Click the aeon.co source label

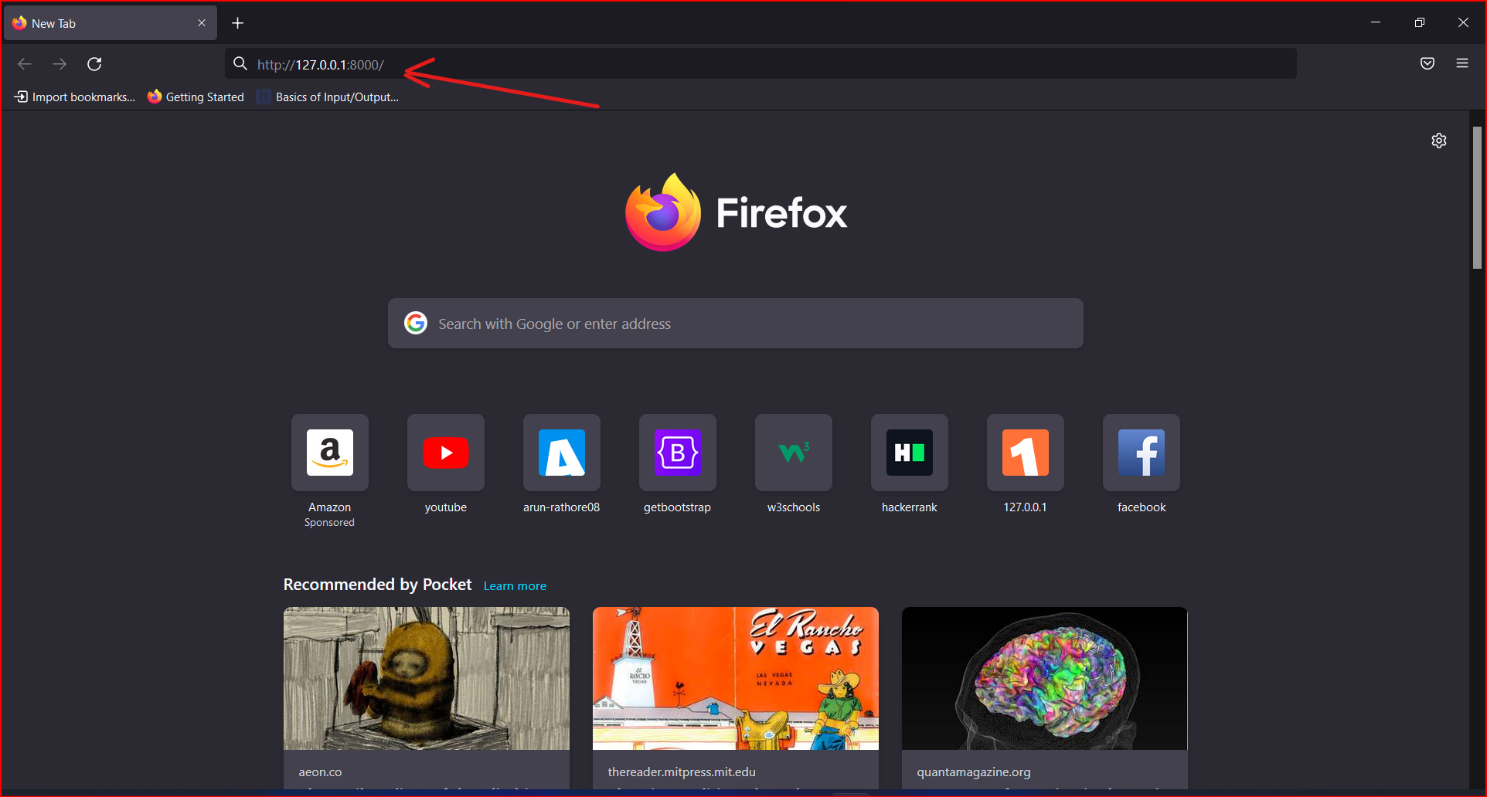pyautogui.click(x=320, y=772)
